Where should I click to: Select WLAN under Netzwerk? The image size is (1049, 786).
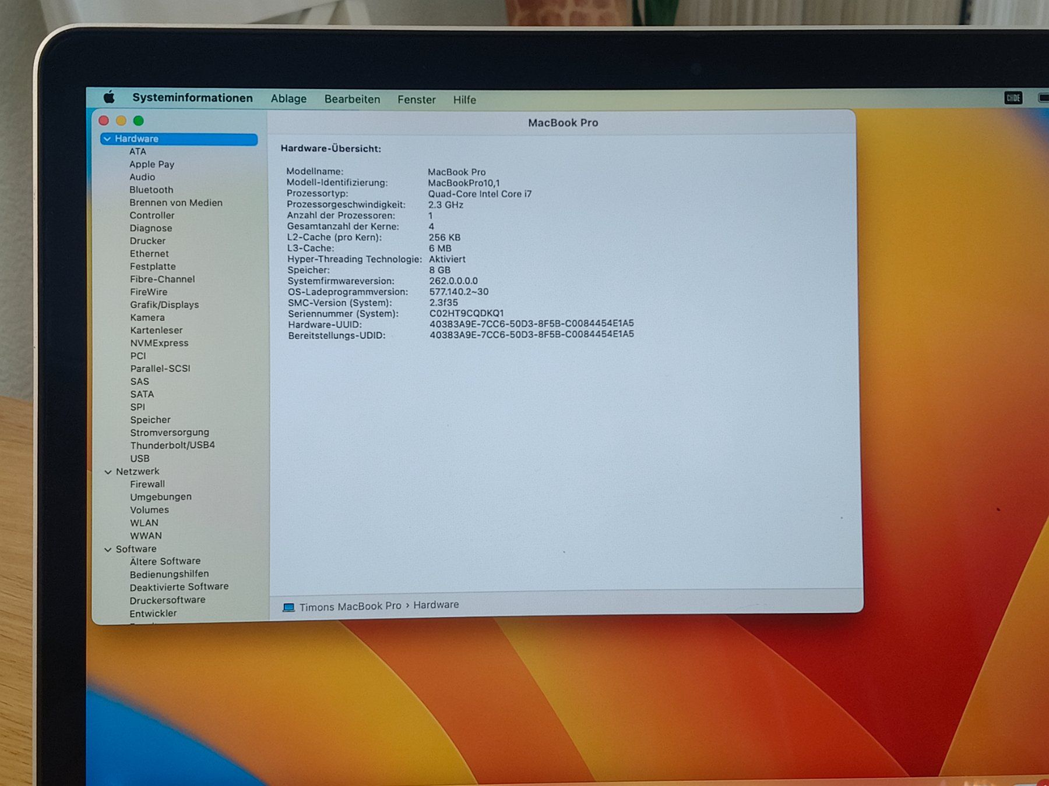(x=144, y=523)
